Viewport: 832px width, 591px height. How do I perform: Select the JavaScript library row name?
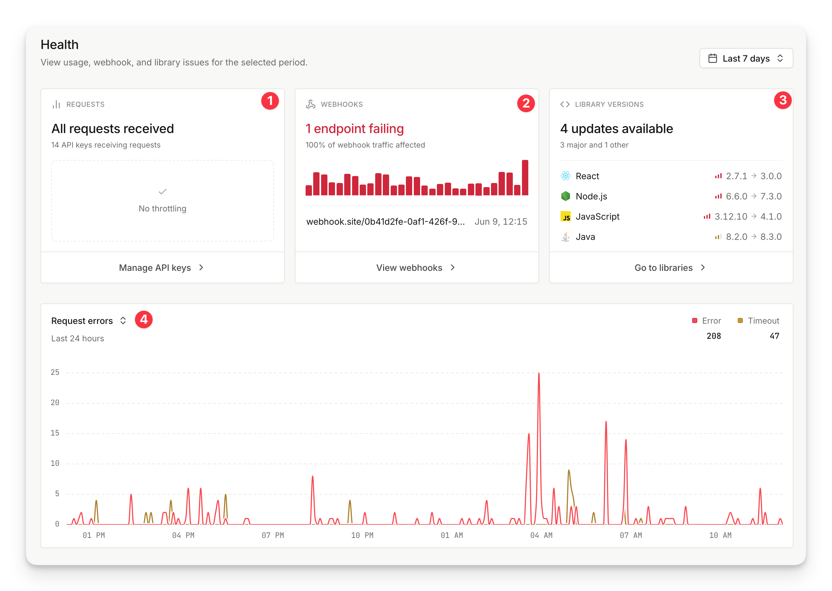click(x=597, y=216)
